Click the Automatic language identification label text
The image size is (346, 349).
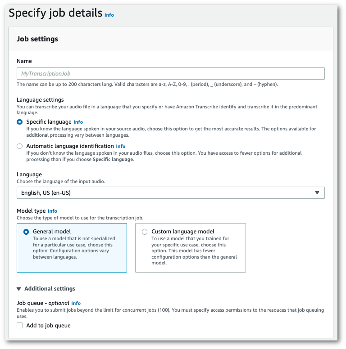(70, 146)
